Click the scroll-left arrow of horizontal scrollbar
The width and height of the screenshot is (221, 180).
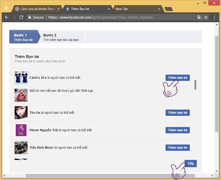[4, 175]
